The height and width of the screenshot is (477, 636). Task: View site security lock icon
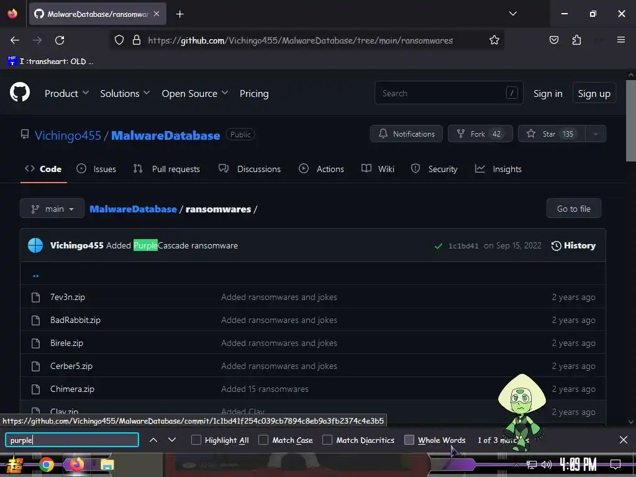137,40
